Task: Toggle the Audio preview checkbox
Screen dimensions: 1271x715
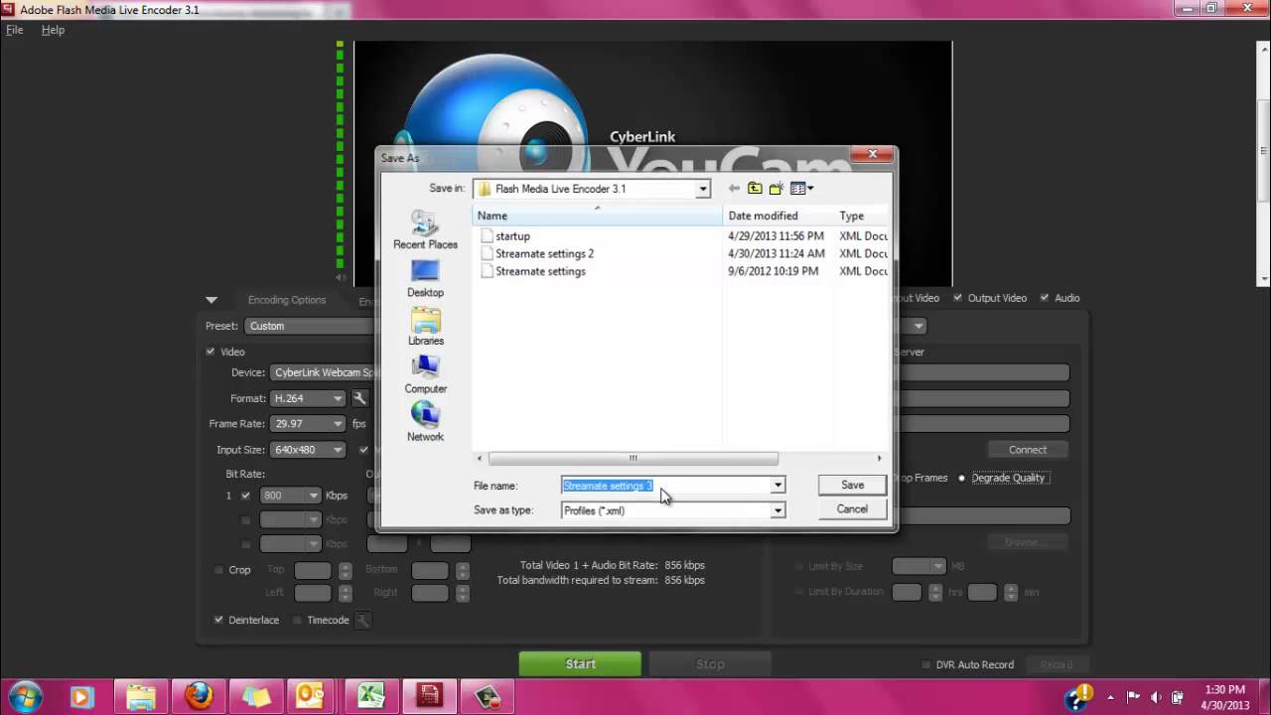Action: pyautogui.click(x=1045, y=298)
